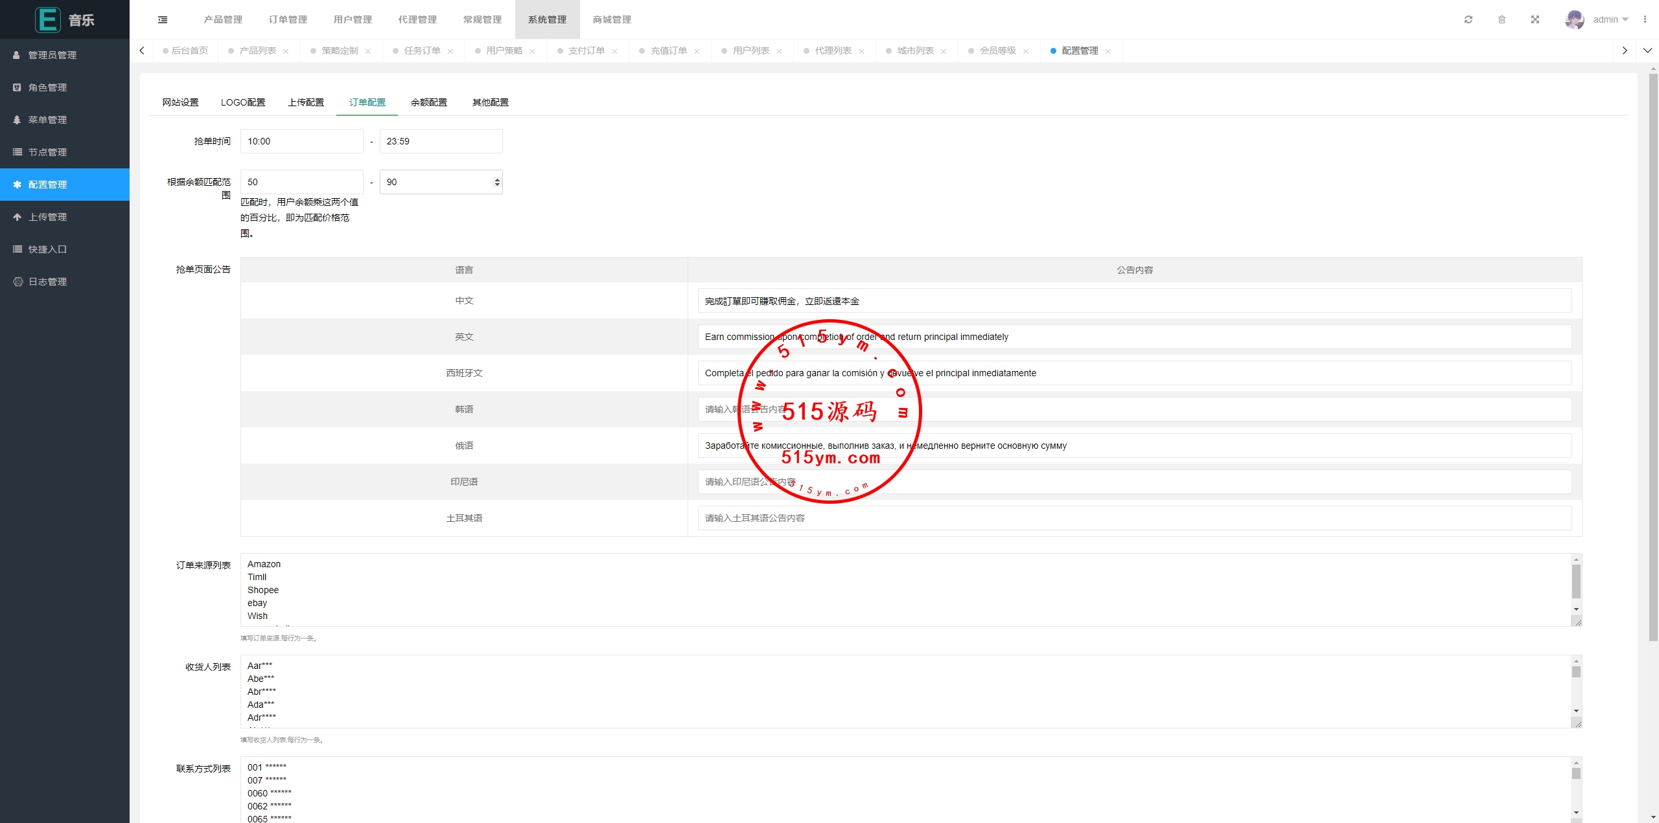Open the vertical dots more menu
Image resolution: width=1659 pixels, height=823 pixels.
tap(1645, 19)
